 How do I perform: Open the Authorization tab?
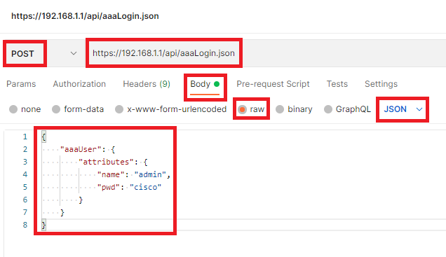click(x=79, y=84)
